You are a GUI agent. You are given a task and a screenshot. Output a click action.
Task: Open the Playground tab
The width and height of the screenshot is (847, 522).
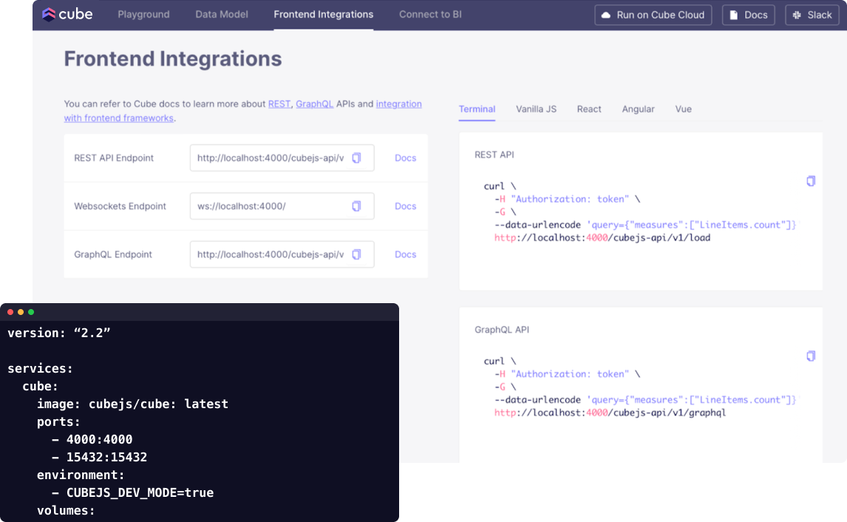[x=143, y=15]
